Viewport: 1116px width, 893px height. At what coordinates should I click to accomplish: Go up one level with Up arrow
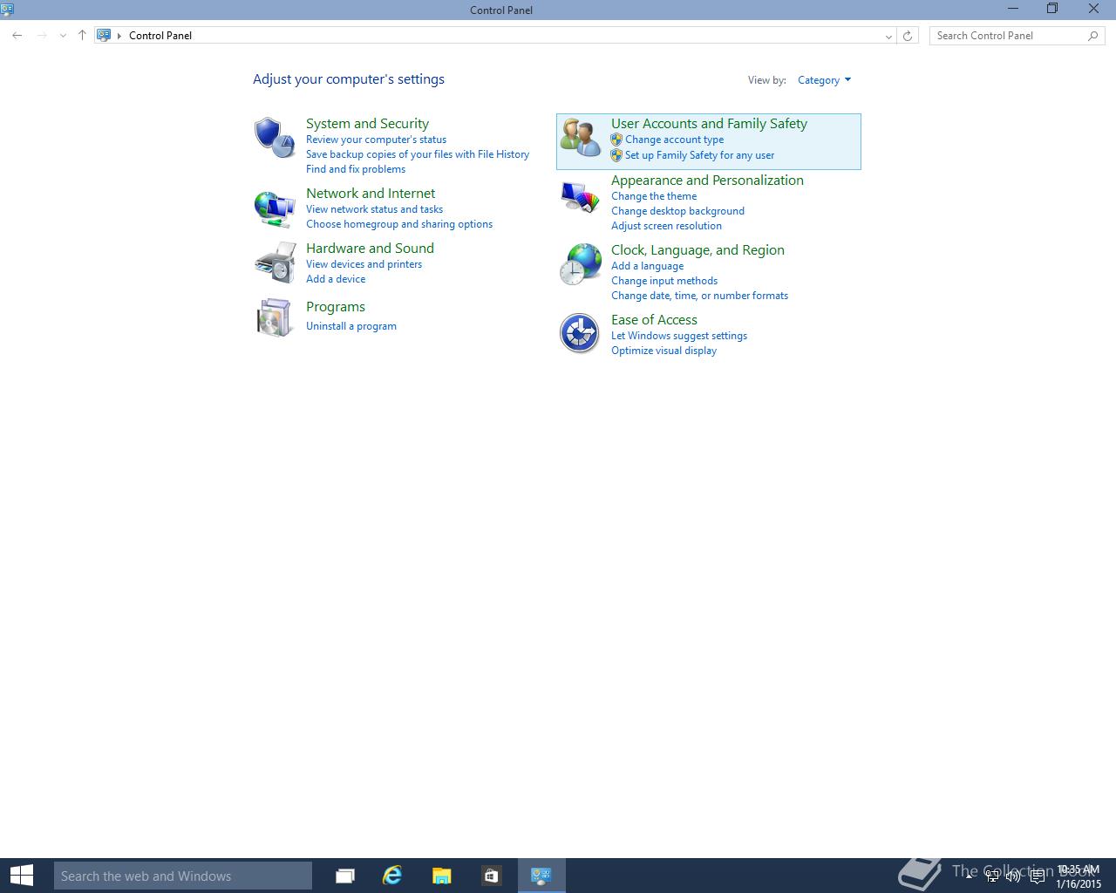click(82, 36)
